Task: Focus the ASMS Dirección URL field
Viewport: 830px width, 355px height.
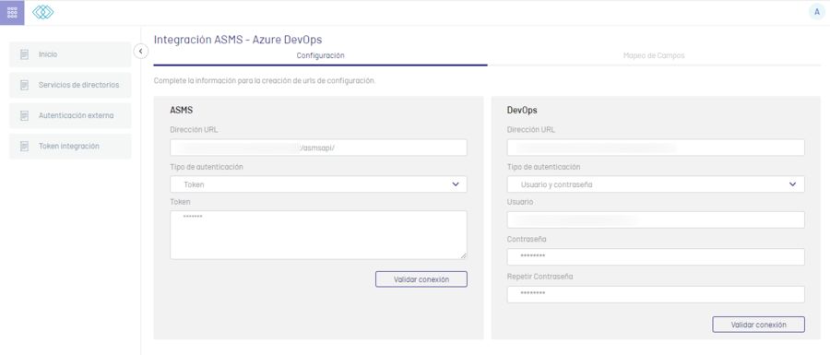Action: [319, 148]
